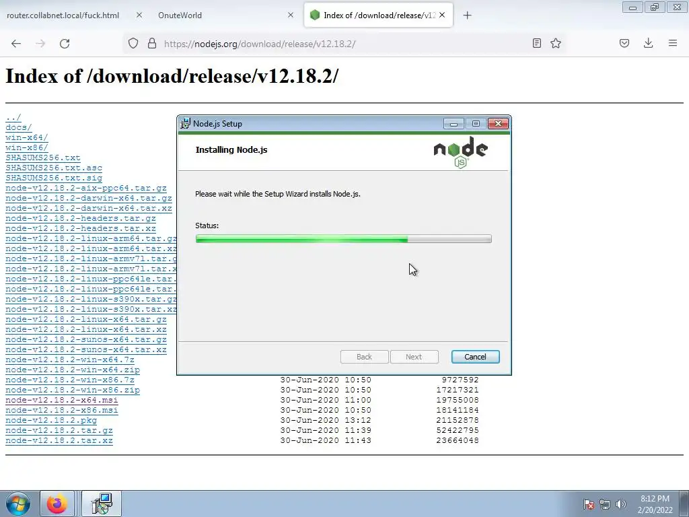Click the Node.js logo in installer
Image resolution: width=689 pixels, height=517 pixels.
460,152
